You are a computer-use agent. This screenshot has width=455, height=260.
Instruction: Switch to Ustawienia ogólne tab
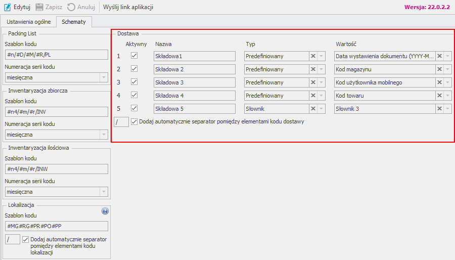tap(28, 22)
